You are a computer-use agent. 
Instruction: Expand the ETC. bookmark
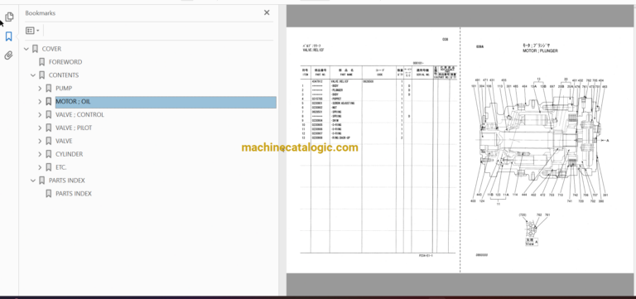[x=40, y=167]
